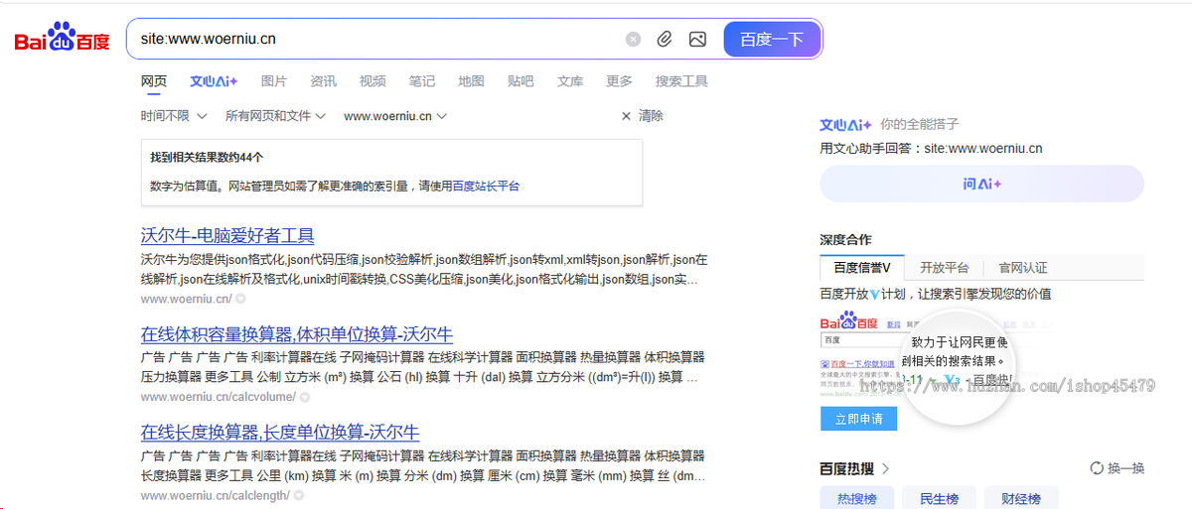
Task: Expand the www.woerniu.cn site filter
Action: (x=395, y=116)
